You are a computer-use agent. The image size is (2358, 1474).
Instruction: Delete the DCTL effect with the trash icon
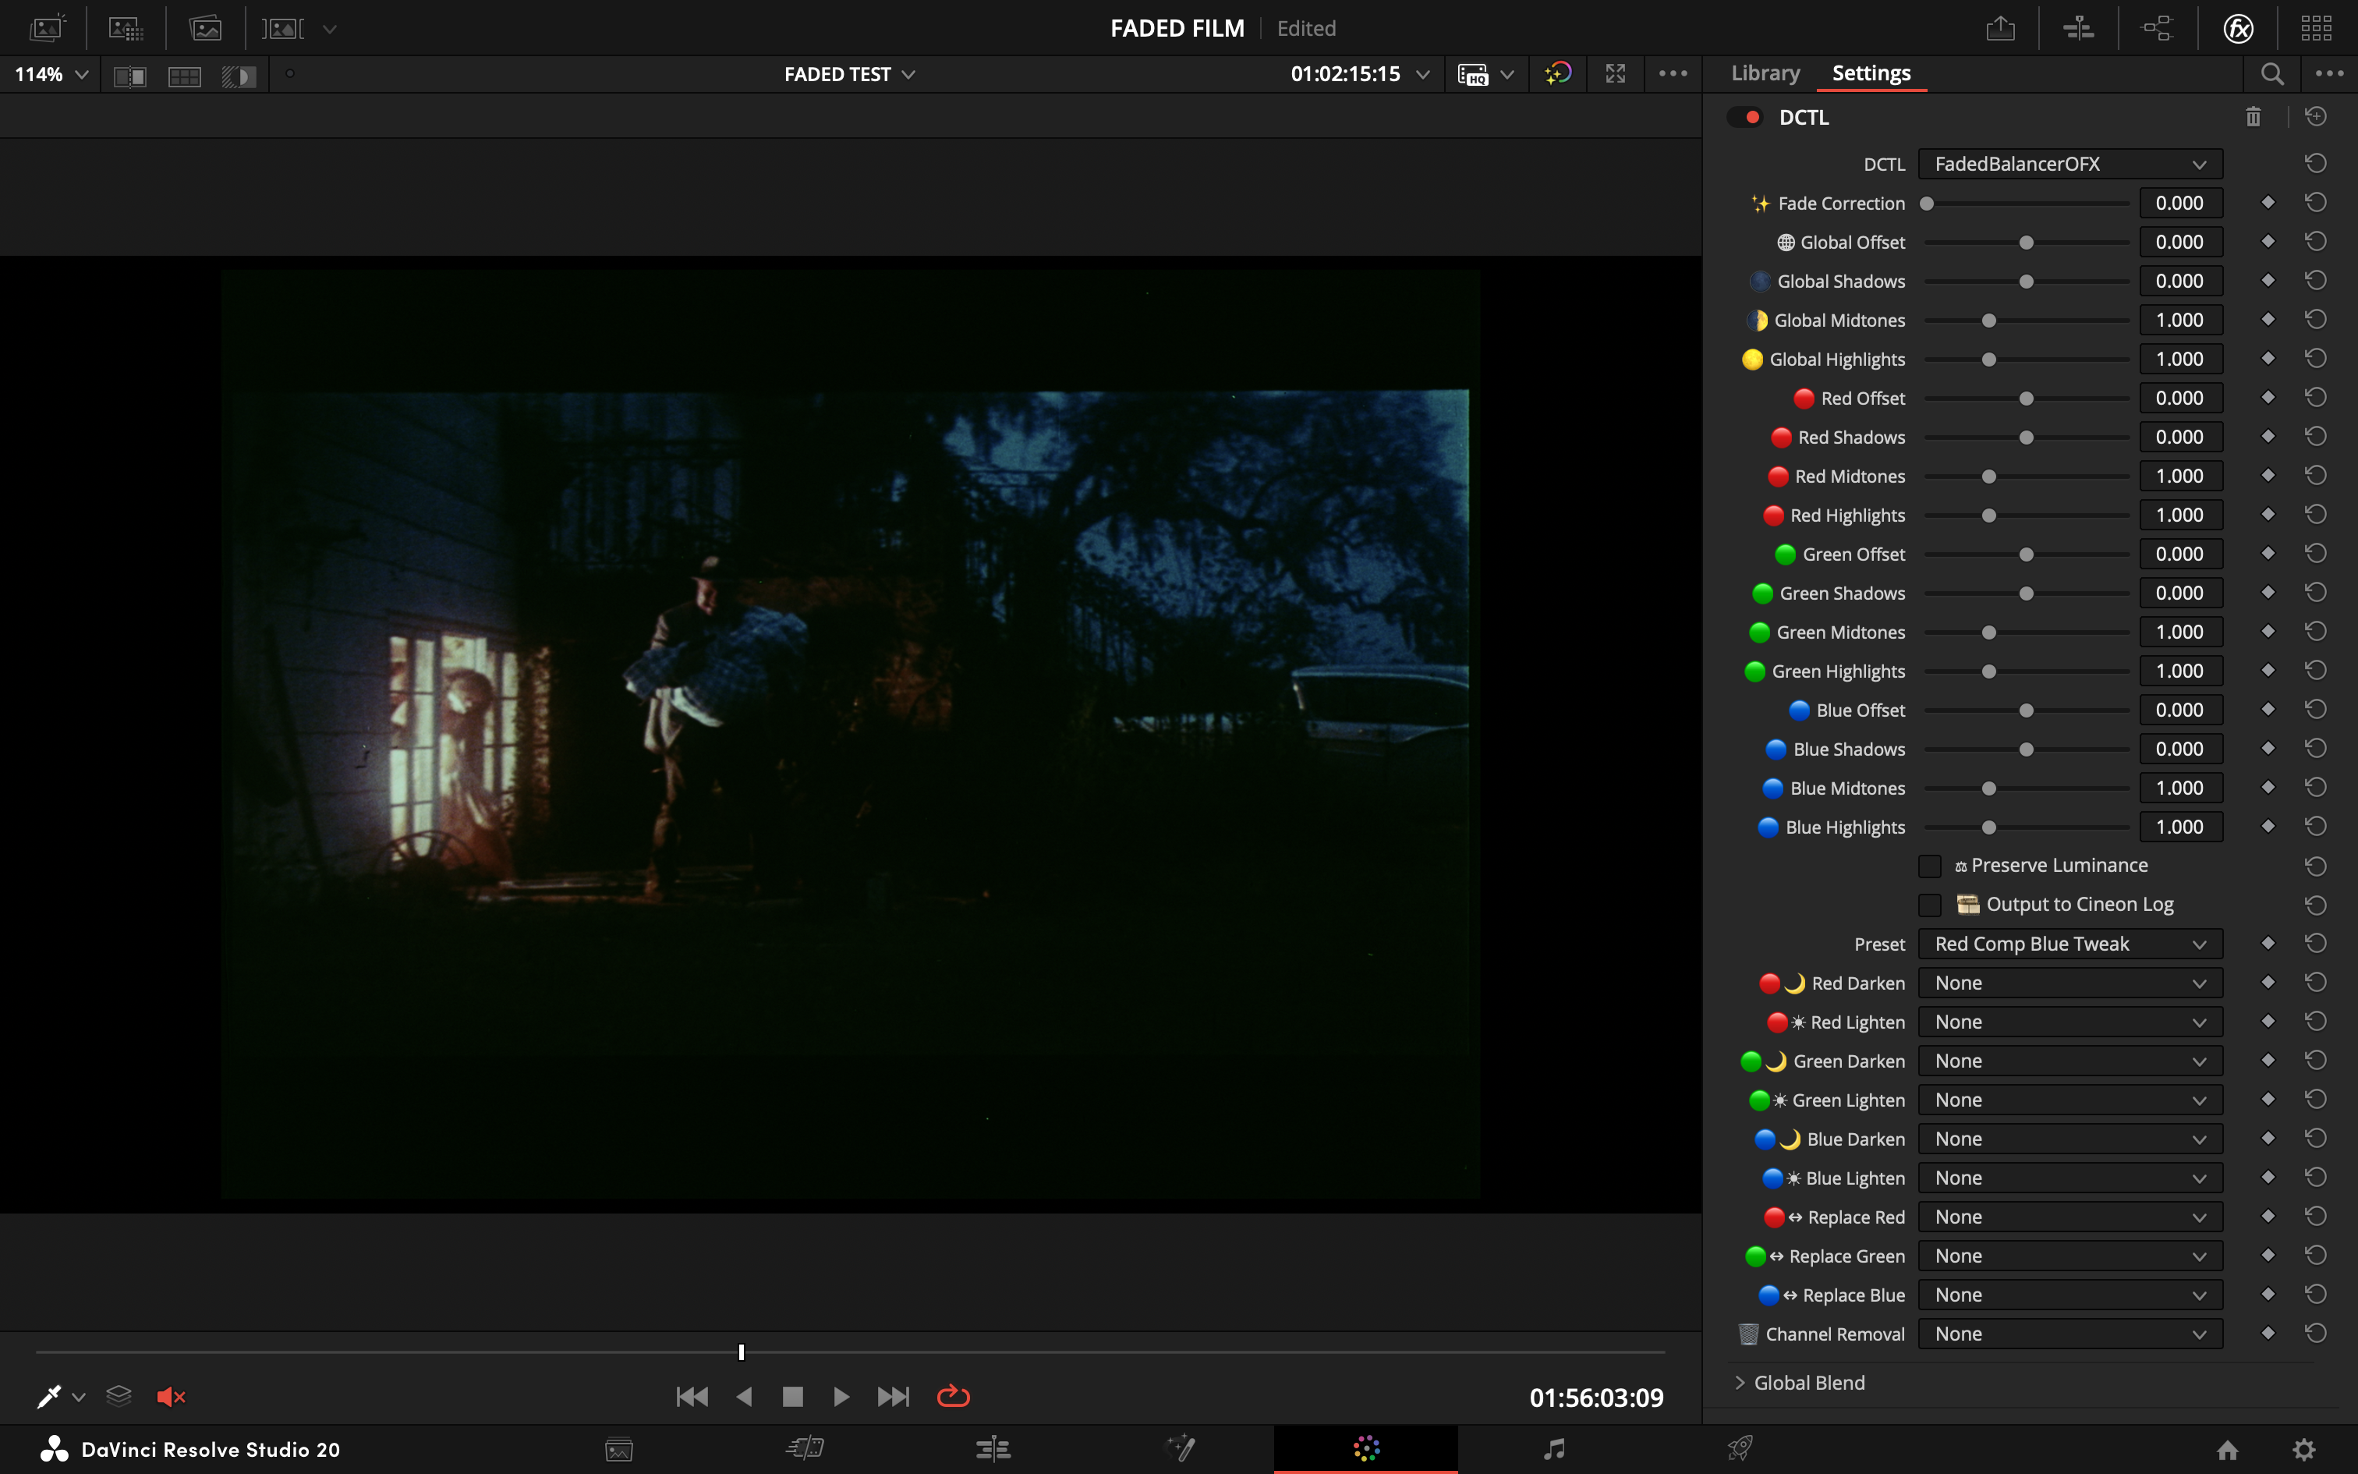pos(2254,116)
